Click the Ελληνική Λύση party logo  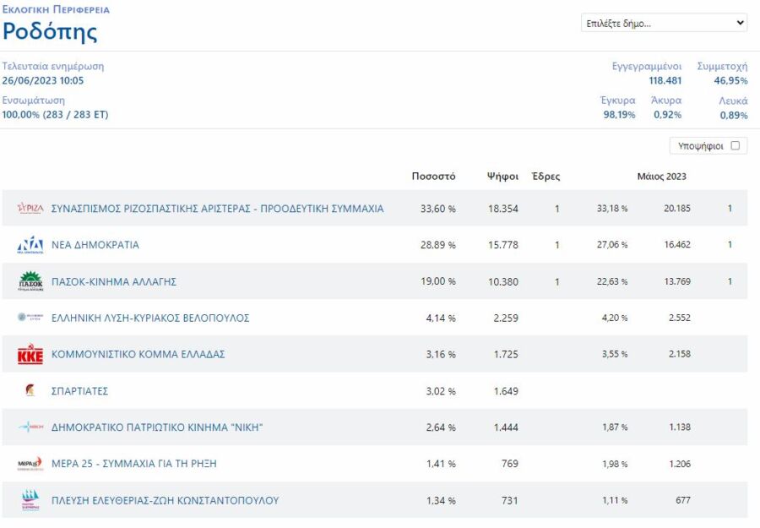tap(30, 318)
